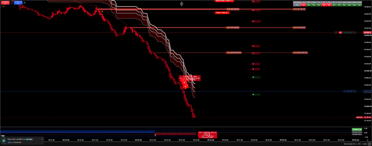This screenshot has width=372, height=146.
Task: Click the 29,900.00 price on the price axis
Action: pos(368,71)
